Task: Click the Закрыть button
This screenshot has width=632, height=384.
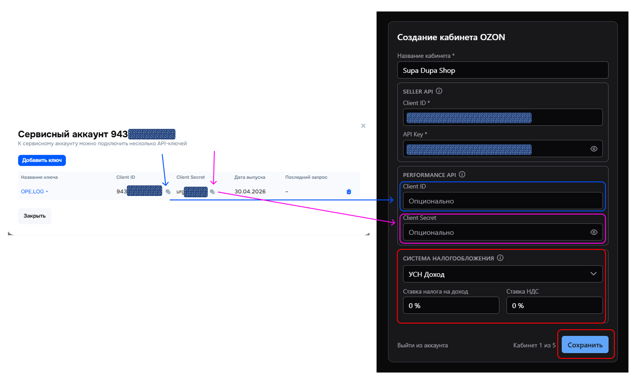Action: [34, 216]
